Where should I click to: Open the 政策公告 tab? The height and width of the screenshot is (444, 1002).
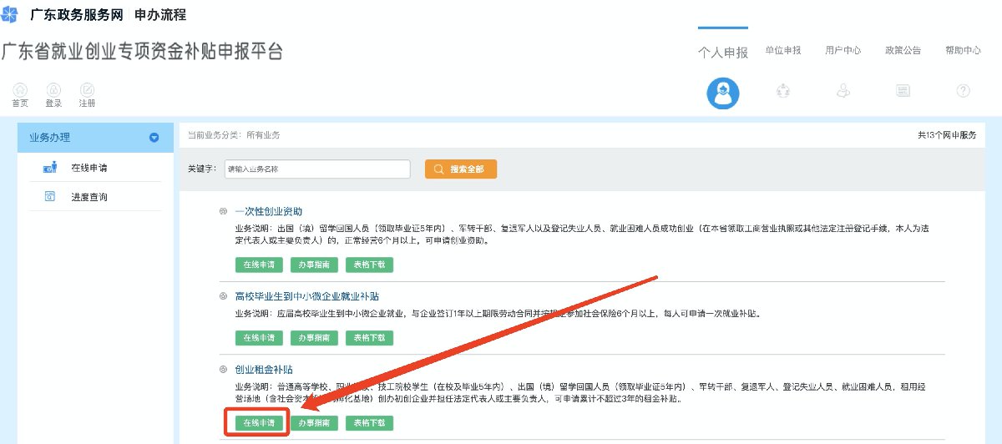(903, 50)
